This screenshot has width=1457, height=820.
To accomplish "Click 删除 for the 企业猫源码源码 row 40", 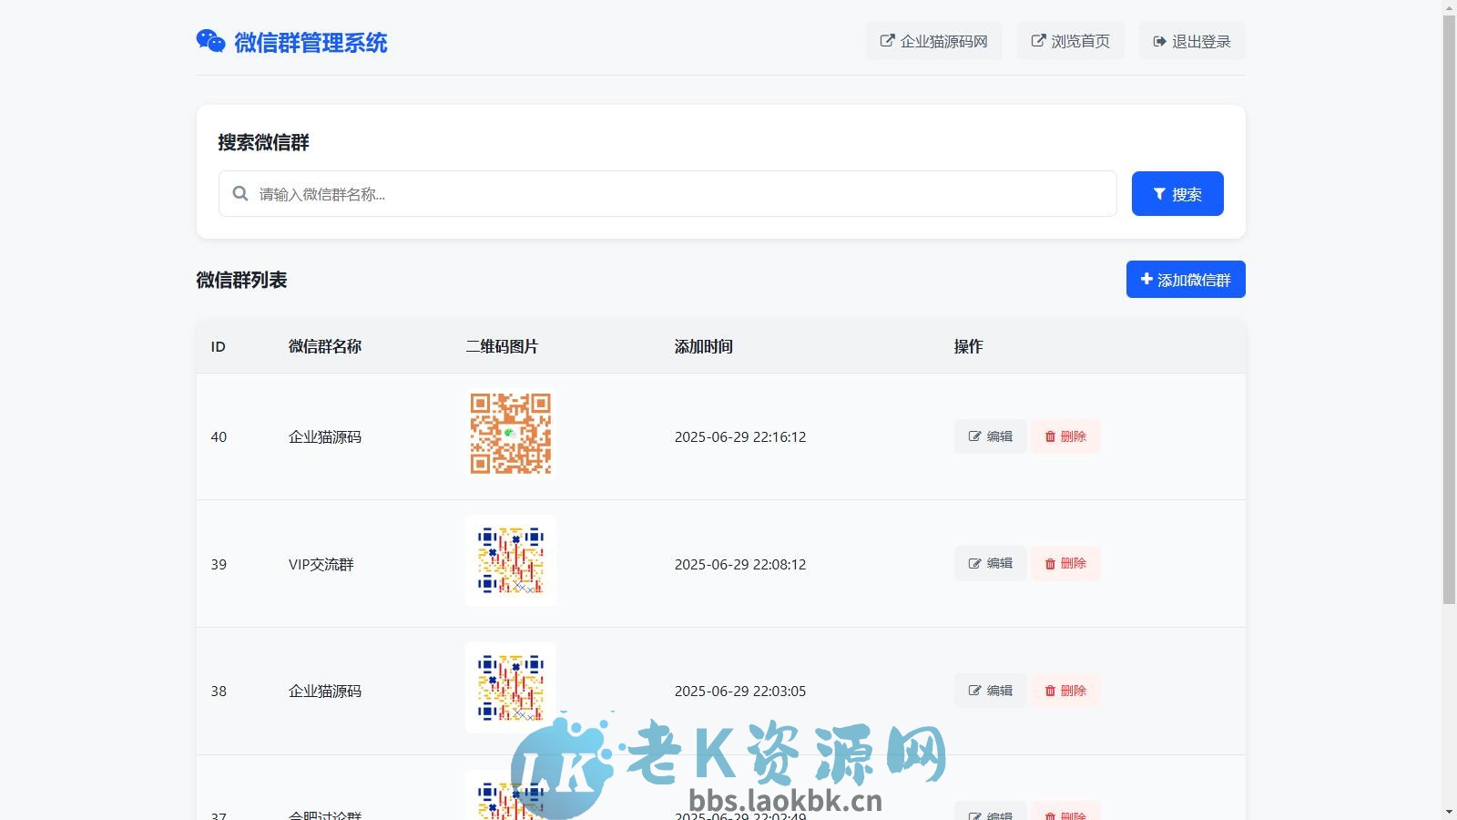I will click(1065, 436).
